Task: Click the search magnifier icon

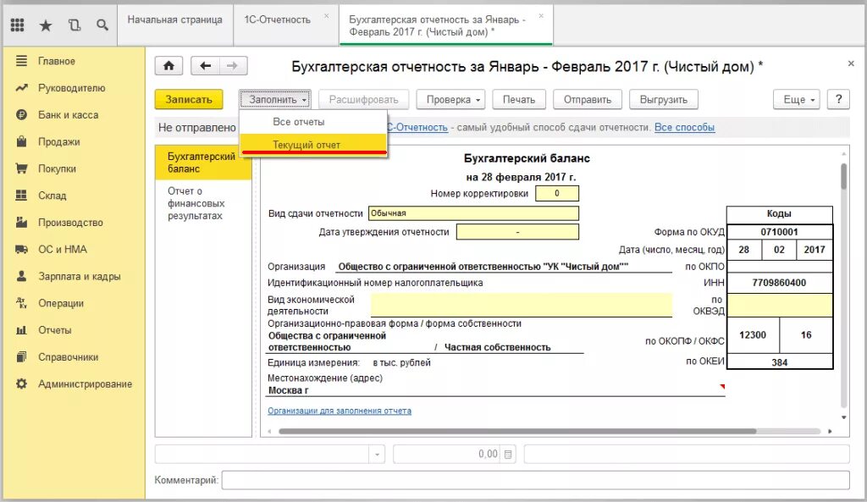Action: pyautogui.click(x=102, y=25)
